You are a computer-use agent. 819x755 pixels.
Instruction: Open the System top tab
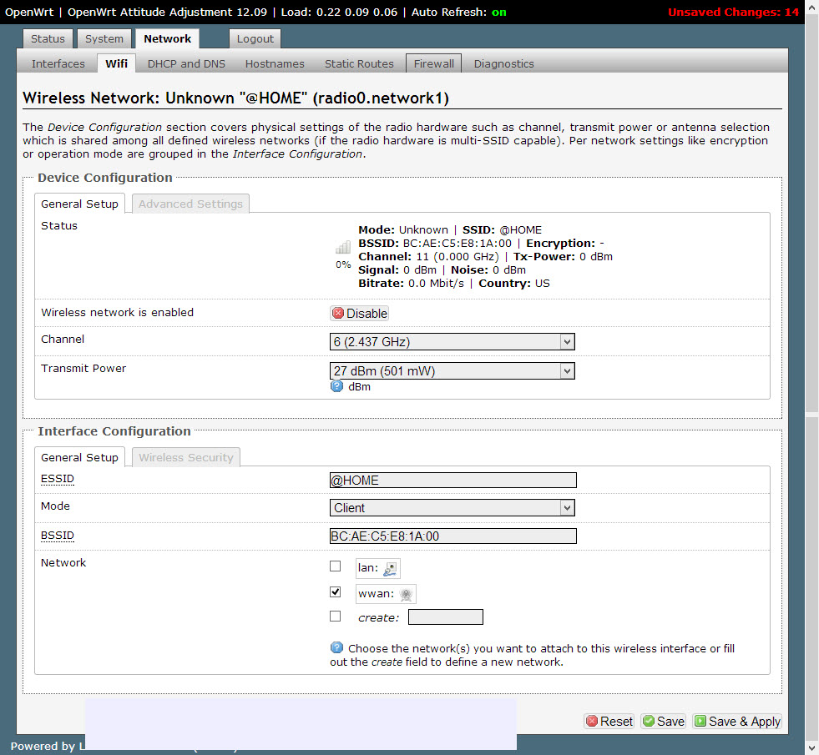104,39
